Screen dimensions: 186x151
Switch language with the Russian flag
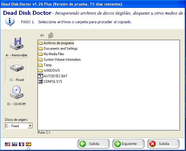coord(15,144)
